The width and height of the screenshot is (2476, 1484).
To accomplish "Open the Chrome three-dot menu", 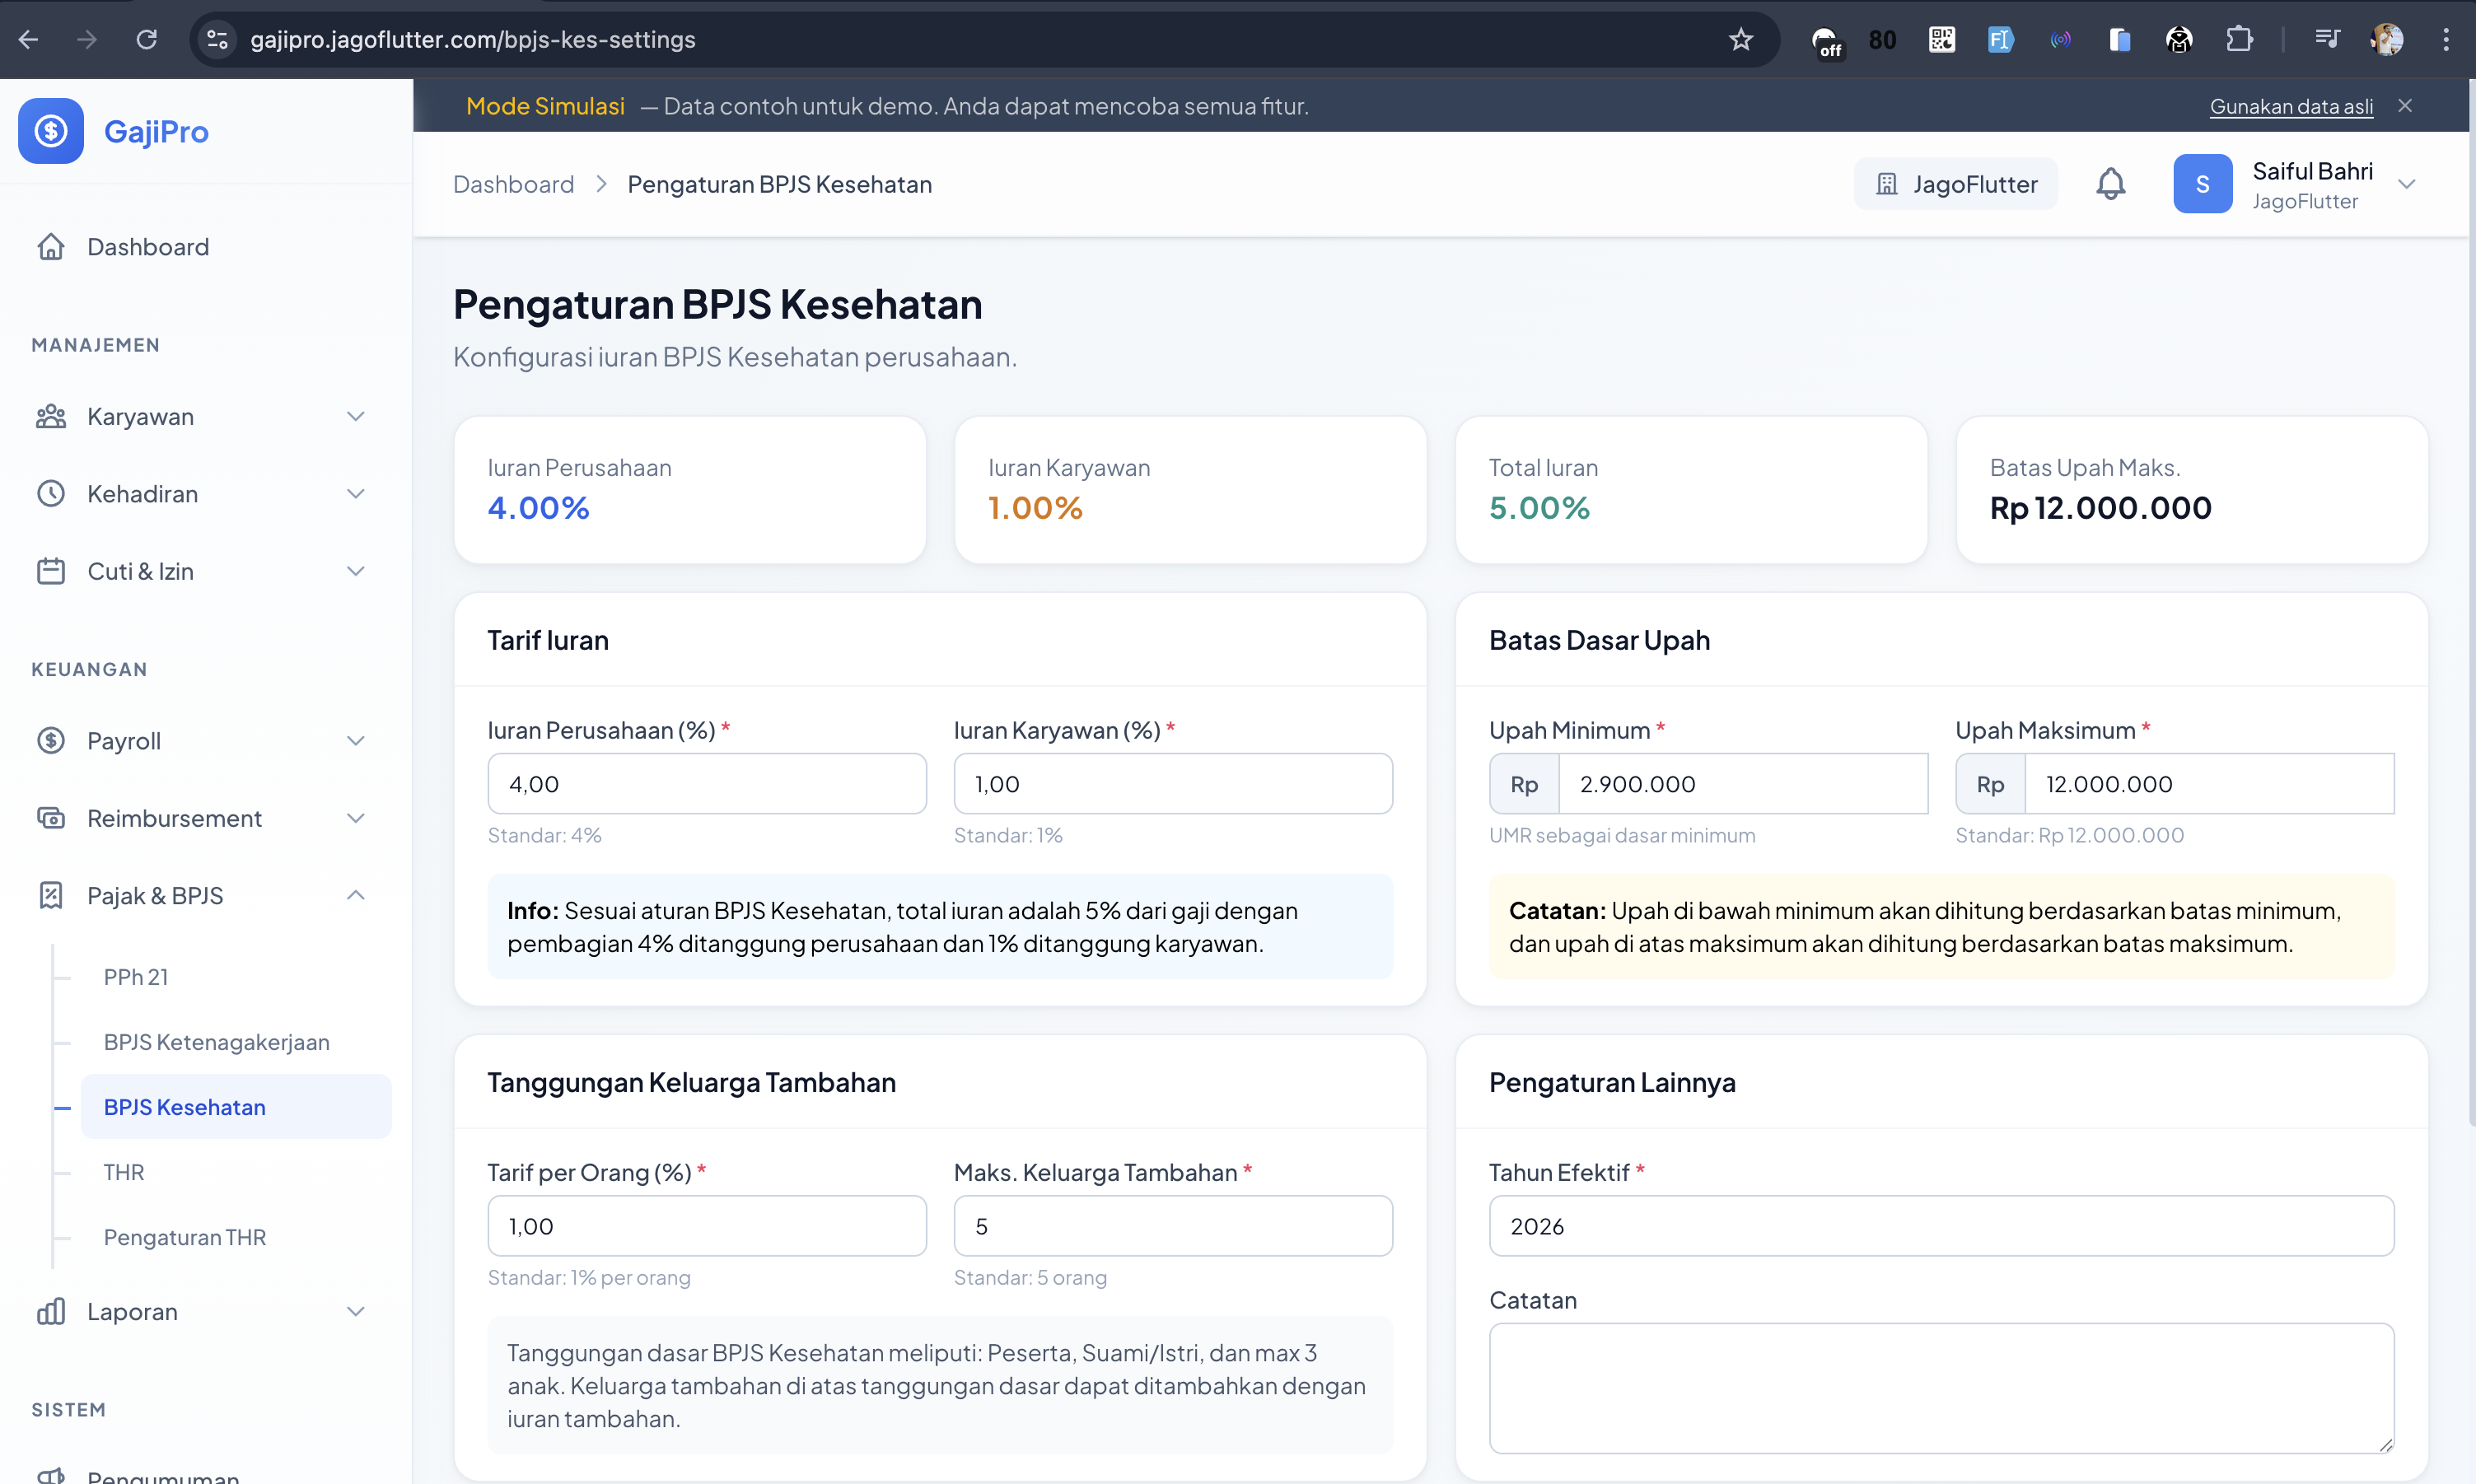I will pos(2446,39).
